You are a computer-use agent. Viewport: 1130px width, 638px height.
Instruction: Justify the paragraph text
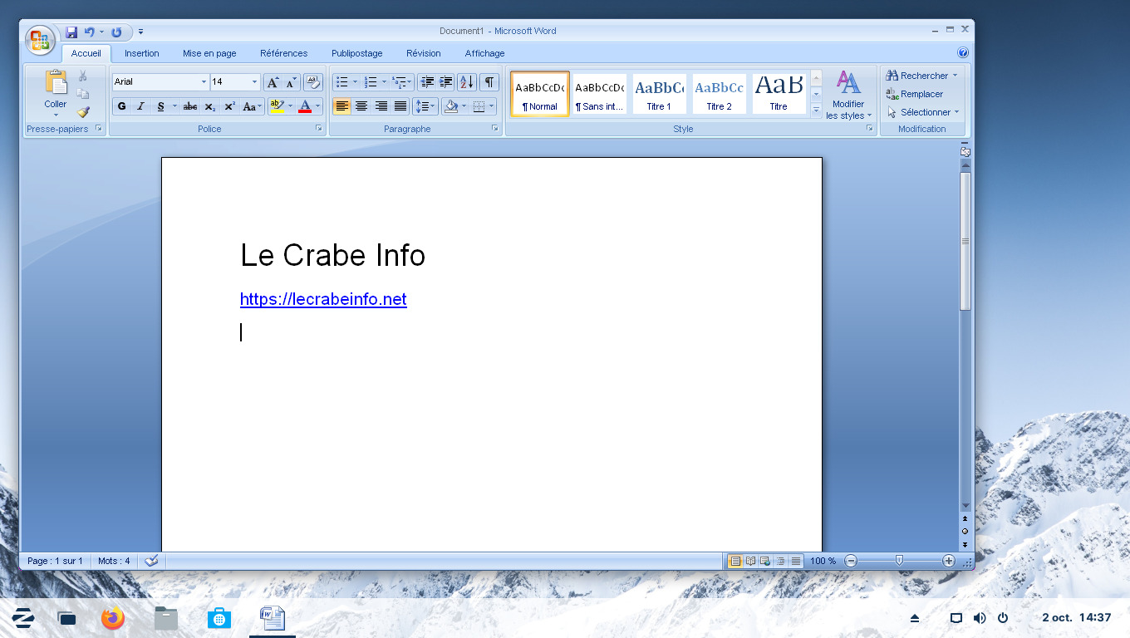[x=400, y=106]
